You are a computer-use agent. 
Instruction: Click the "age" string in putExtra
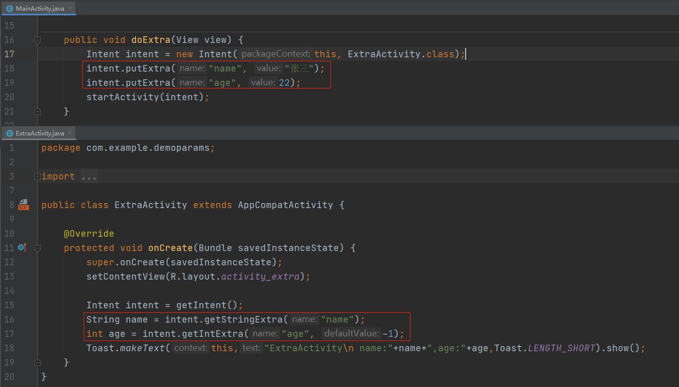(223, 83)
